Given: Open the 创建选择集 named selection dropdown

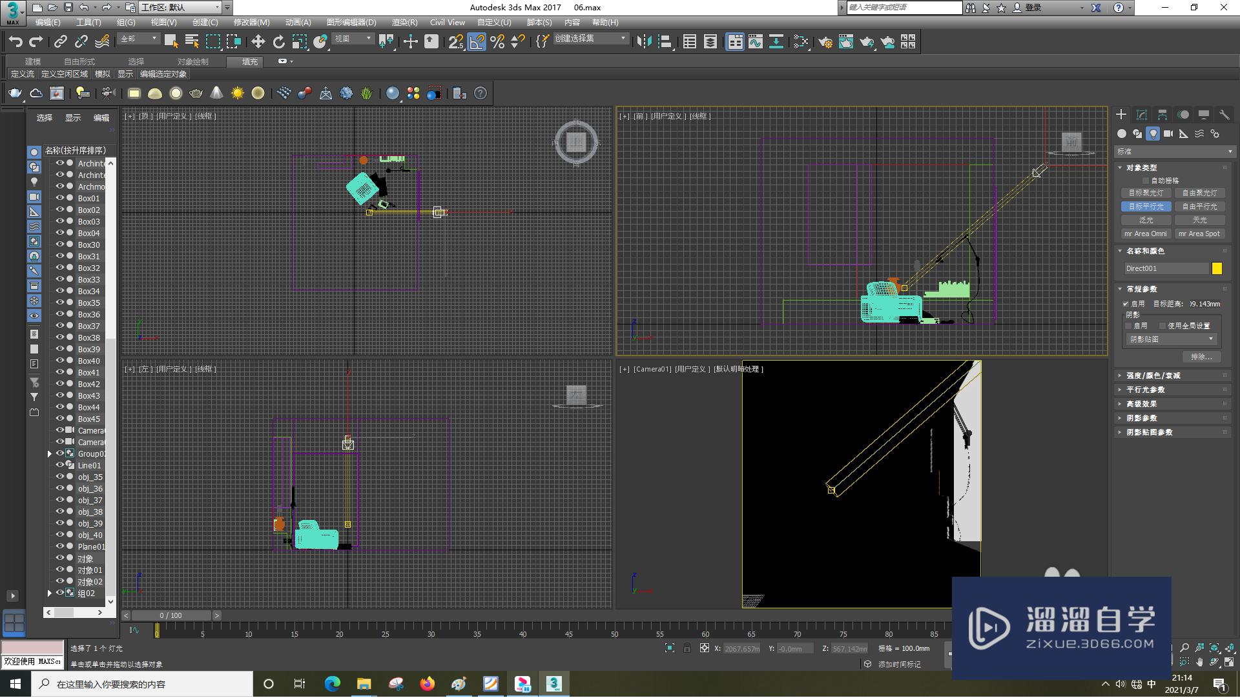Looking at the screenshot, I should [591, 39].
